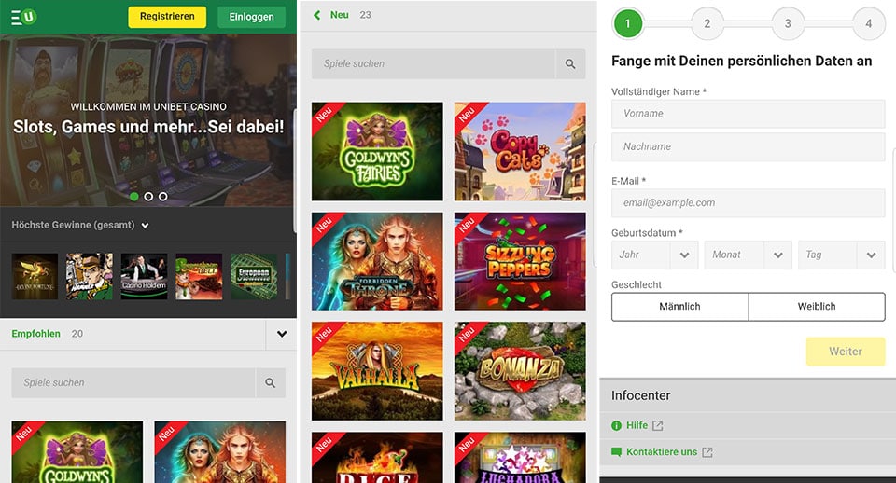Click the chat bubble icon beside Kontaktiere uns
Viewport: 896px width, 483px height.
click(x=616, y=452)
